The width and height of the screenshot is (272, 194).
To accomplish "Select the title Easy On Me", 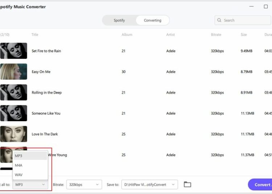I will point(41,72).
